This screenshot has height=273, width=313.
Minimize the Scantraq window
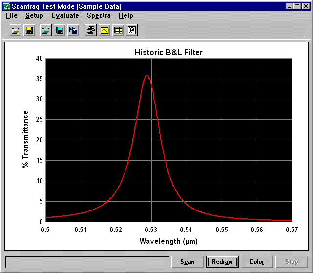click(289, 6)
